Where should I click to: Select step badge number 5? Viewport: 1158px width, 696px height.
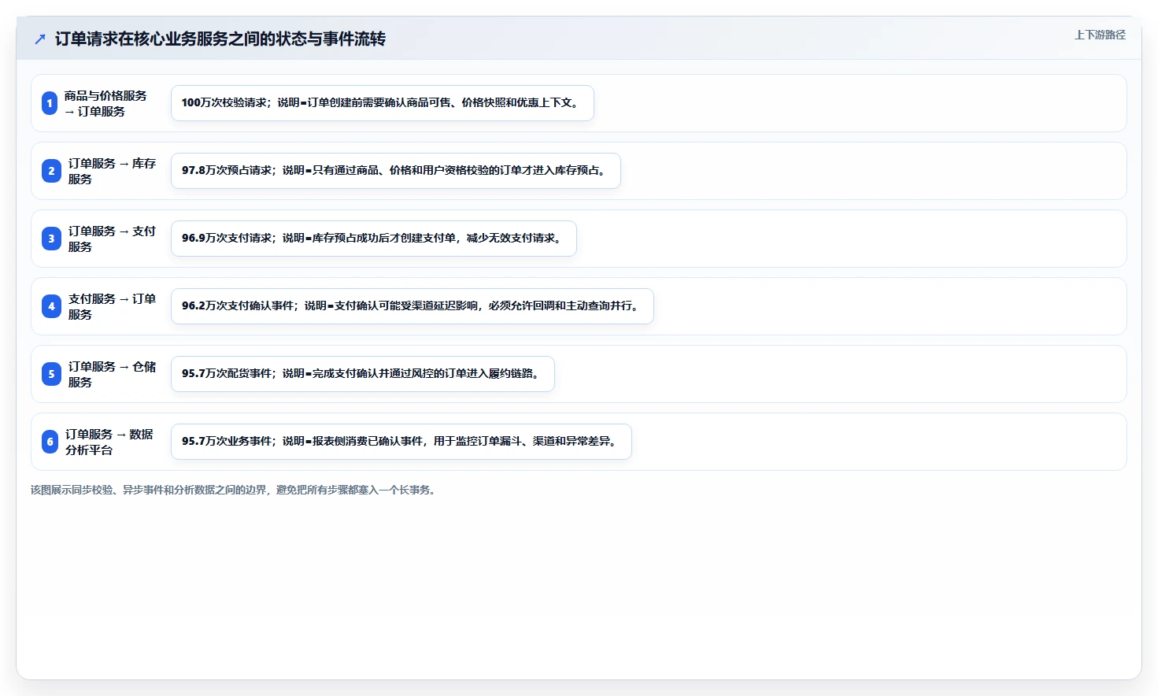(x=51, y=374)
